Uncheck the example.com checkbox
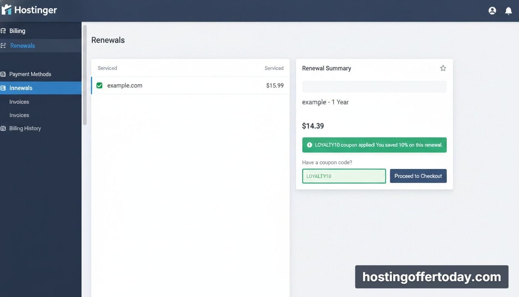This screenshot has width=519, height=297. (99, 85)
